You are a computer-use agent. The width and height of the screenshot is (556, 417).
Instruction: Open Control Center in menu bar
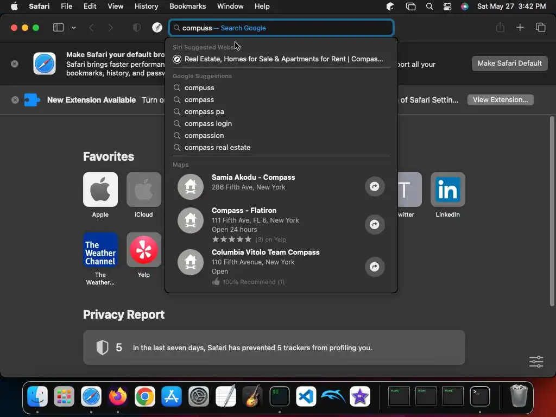[447, 7]
